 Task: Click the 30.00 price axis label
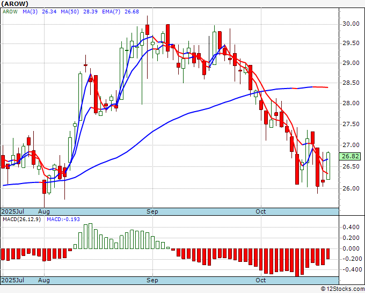click(351, 24)
